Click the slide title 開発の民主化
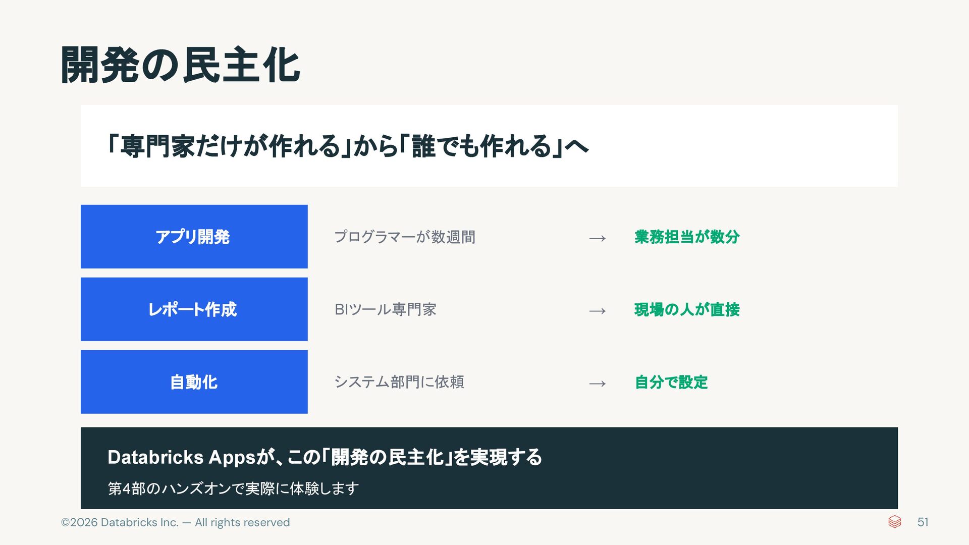Viewport: 969px width, 545px height. (180, 65)
